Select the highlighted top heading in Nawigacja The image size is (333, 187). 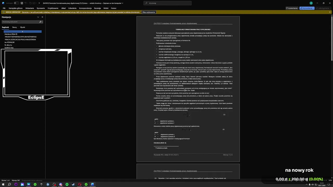23,31
